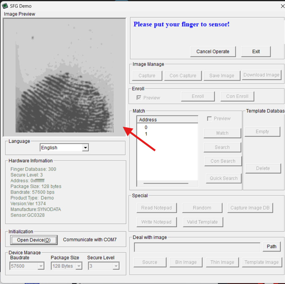Screen dimensions: 285x284
Task: Click the Search button
Action: (x=222, y=147)
